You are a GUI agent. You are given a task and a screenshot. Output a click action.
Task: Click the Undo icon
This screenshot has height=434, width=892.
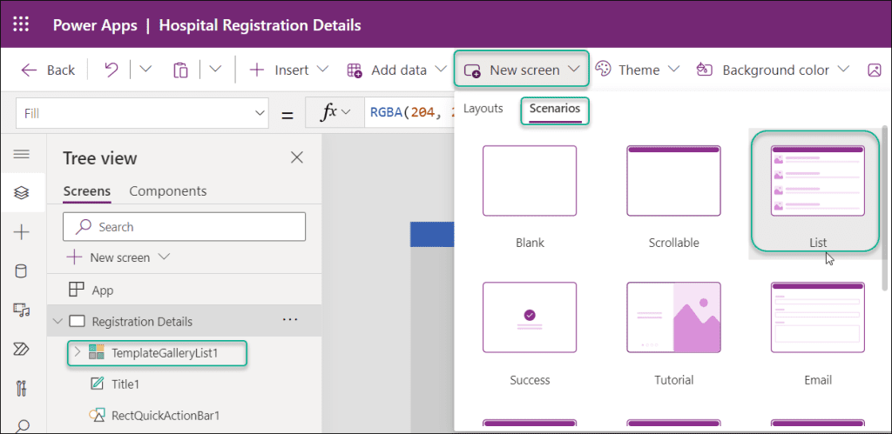click(111, 70)
